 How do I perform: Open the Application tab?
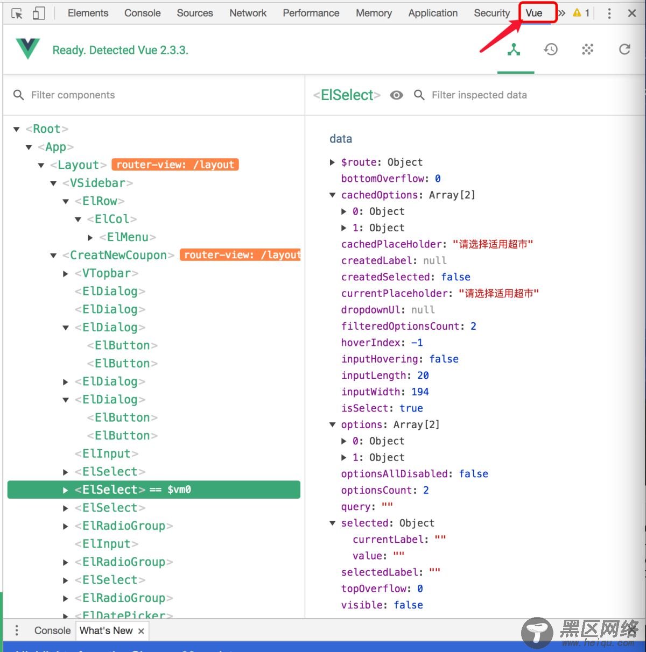pos(433,13)
